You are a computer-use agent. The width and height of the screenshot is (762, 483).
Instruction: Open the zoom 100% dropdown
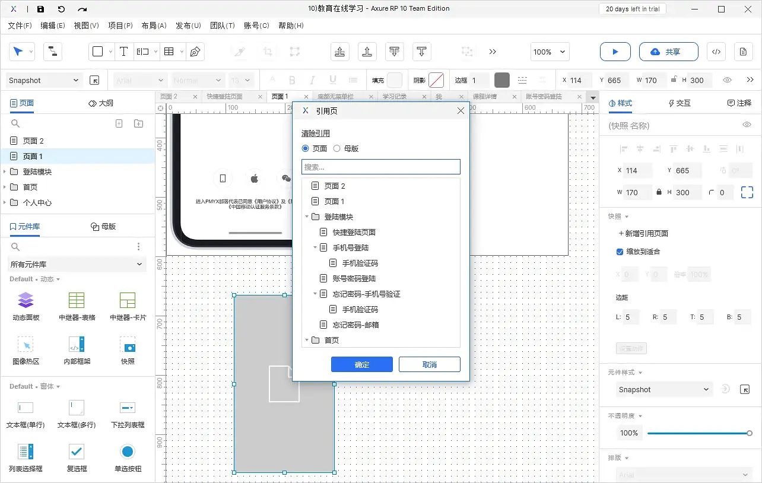[550, 52]
